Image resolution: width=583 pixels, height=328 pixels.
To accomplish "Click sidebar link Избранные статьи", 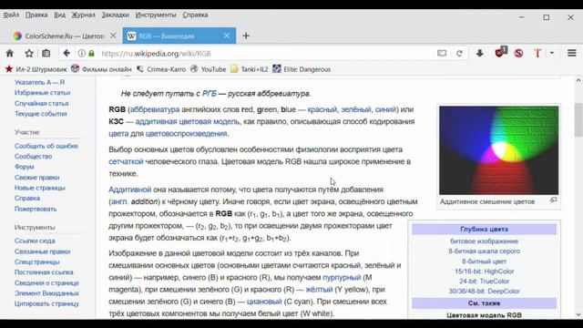I will tap(43, 93).
